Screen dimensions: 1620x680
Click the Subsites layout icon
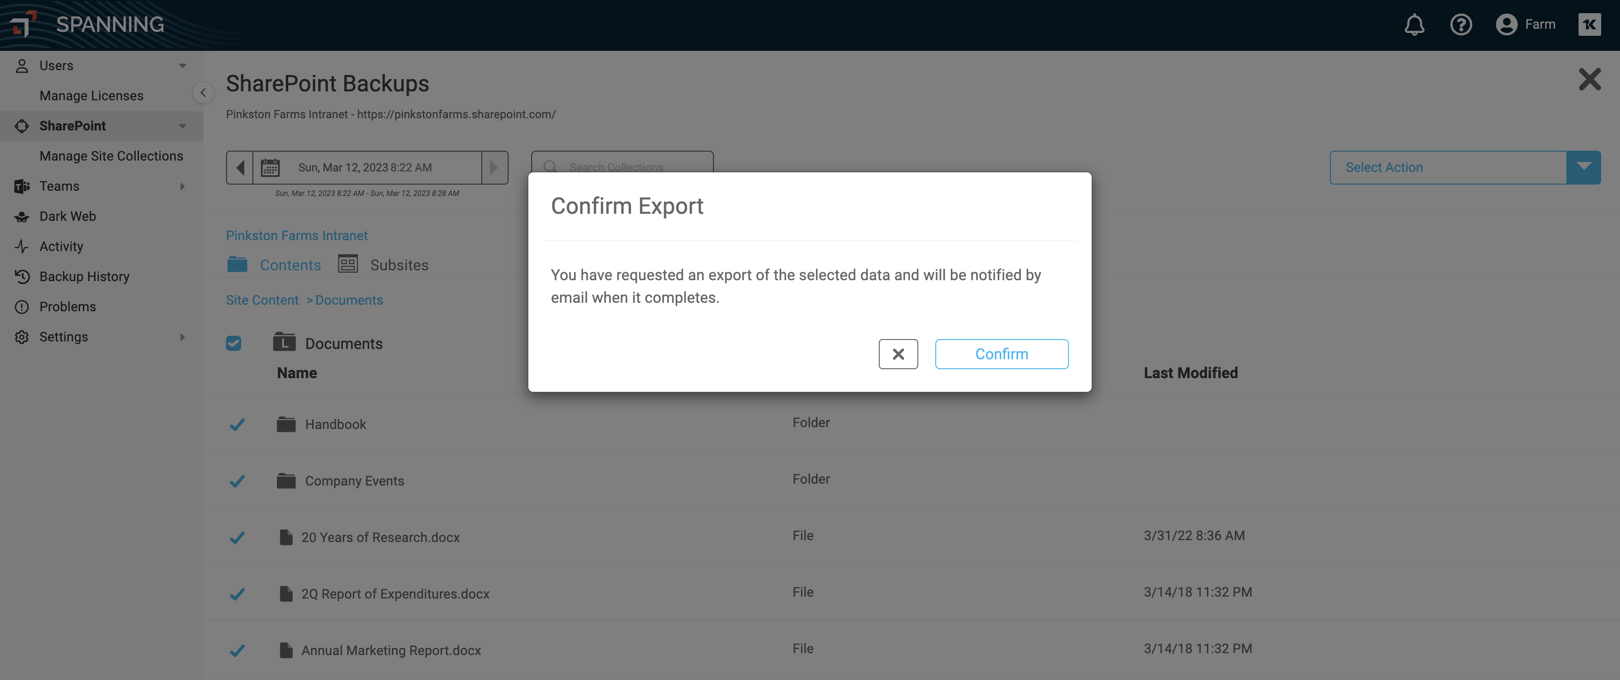[348, 264]
